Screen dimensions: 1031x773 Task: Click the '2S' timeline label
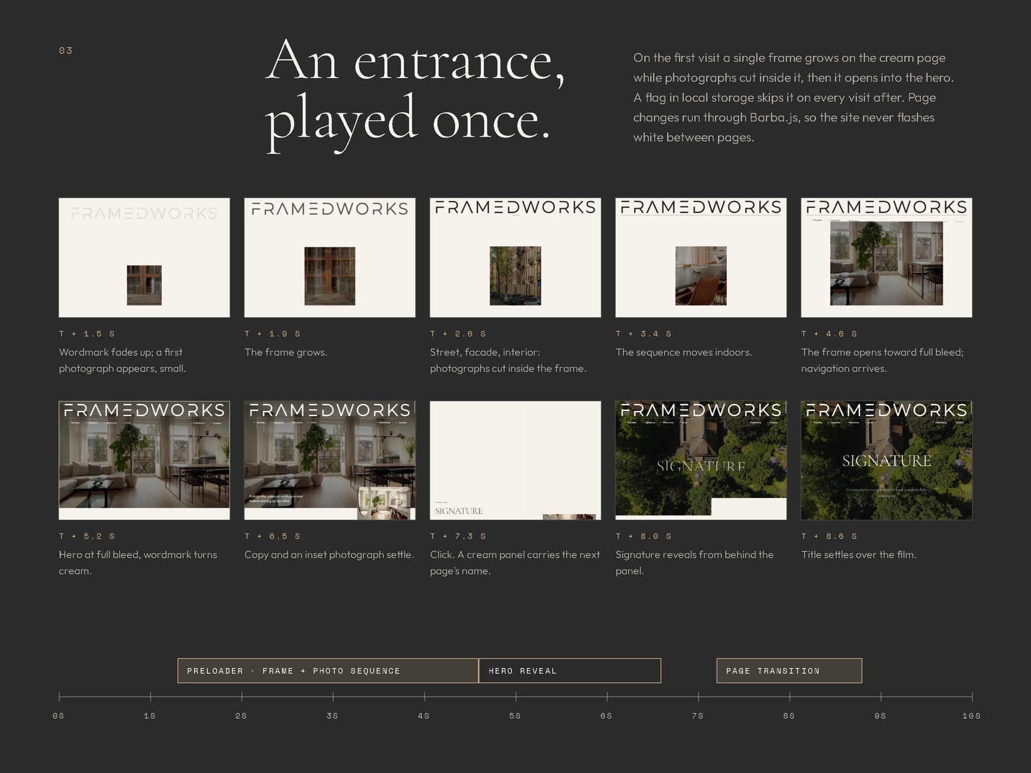coord(241,716)
